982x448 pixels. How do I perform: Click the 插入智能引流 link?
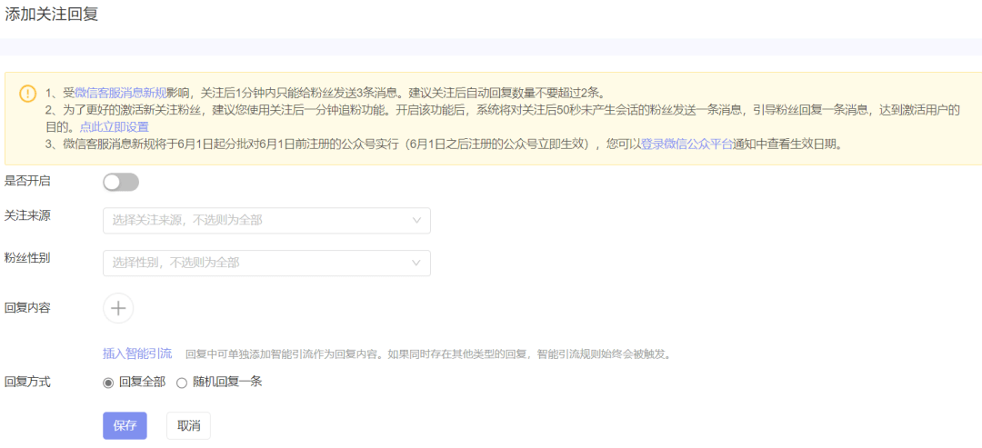click(x=137, y=353)
